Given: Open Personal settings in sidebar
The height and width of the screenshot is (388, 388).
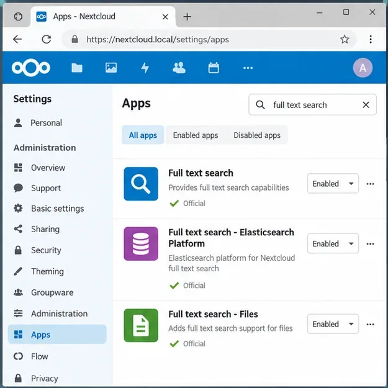Looking at the screenshot, I should pyautogui.click(x=57, y=123).
